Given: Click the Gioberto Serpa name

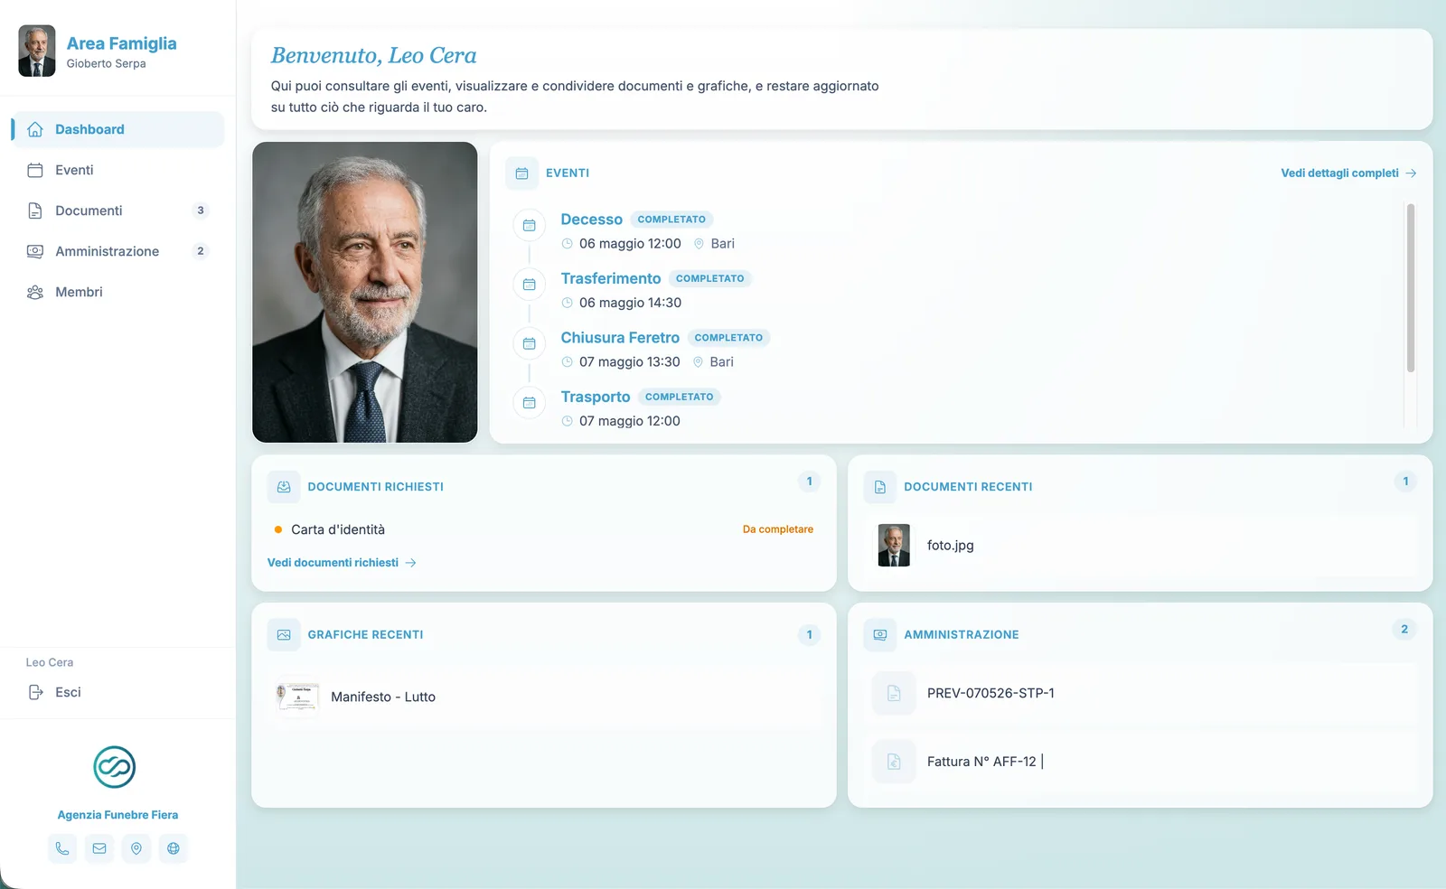Looking at the screenshot, I should tap(106, 63).
